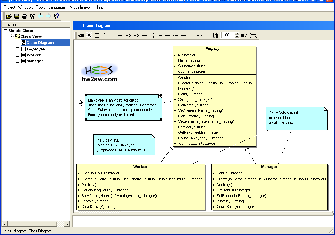Viewport: 335px width, 235px height.
Task: Select the add package tool
Action: [105, 35]
